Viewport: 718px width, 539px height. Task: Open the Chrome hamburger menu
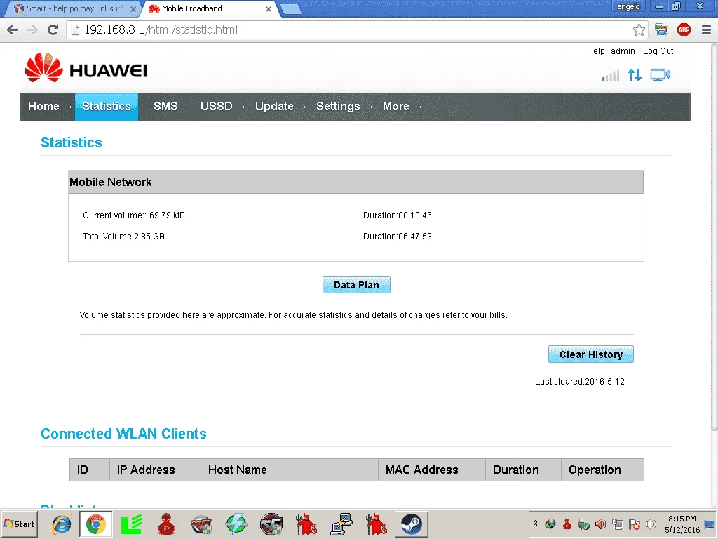707,30
